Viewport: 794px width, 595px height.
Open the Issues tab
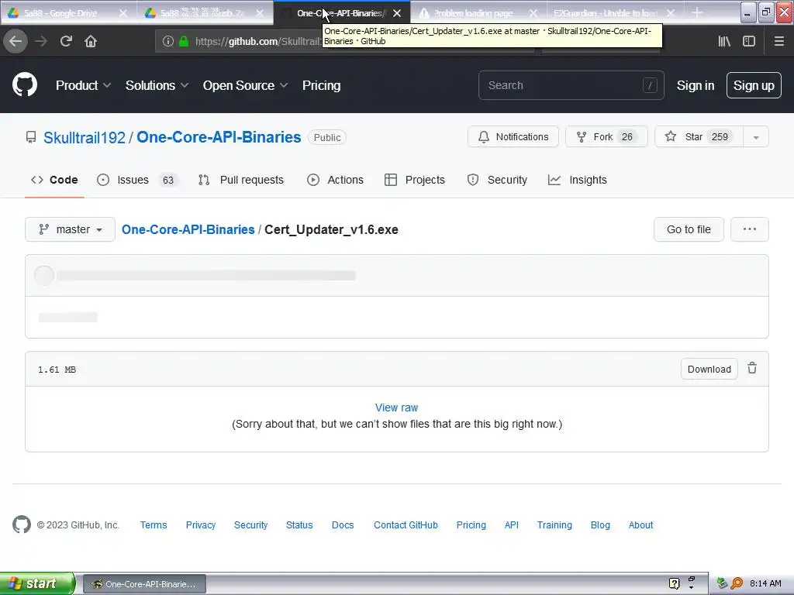tap(136, 180)
